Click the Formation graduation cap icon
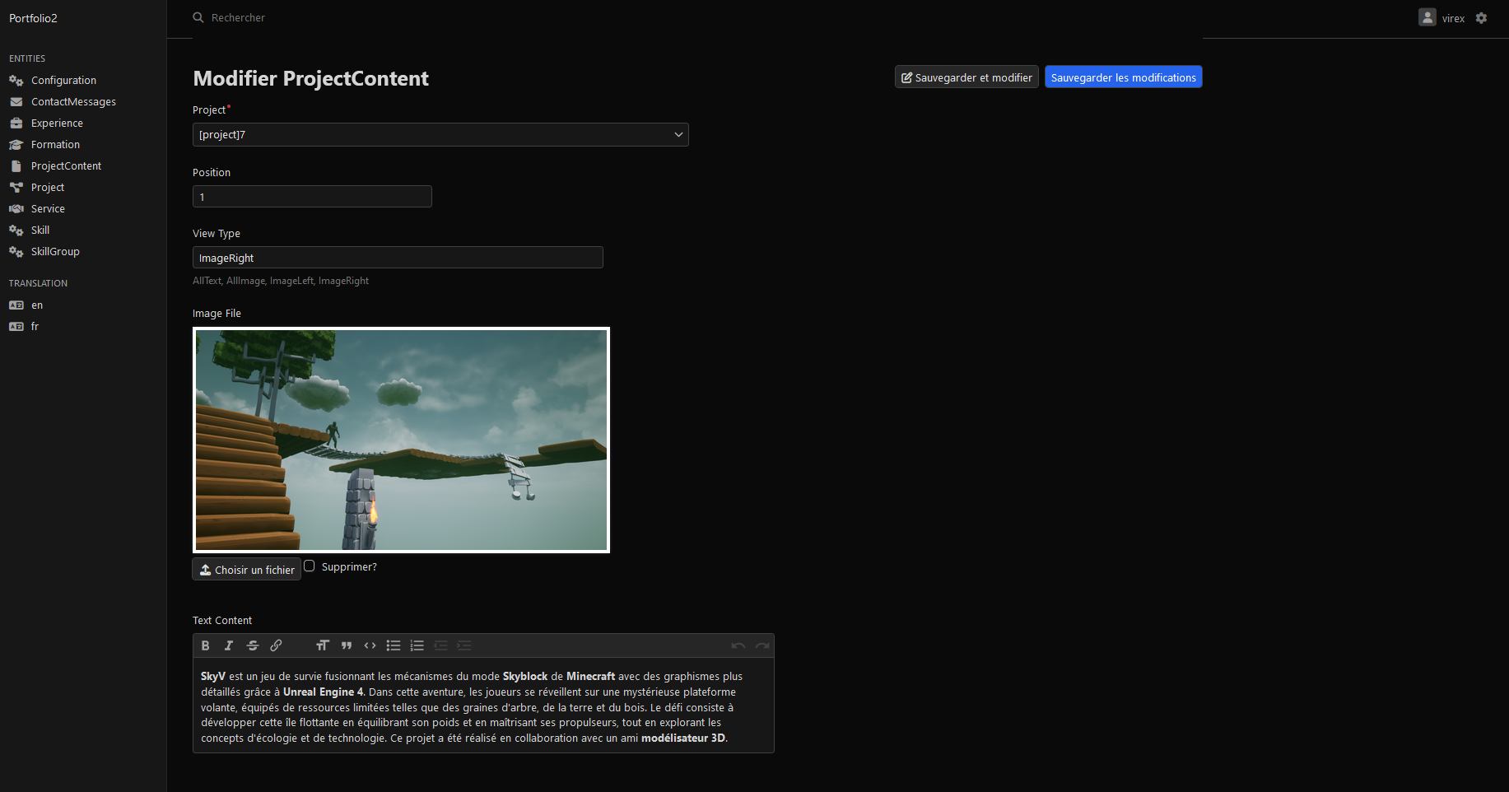This screenshot has width=1509, height=792. [x=16, y=145]
